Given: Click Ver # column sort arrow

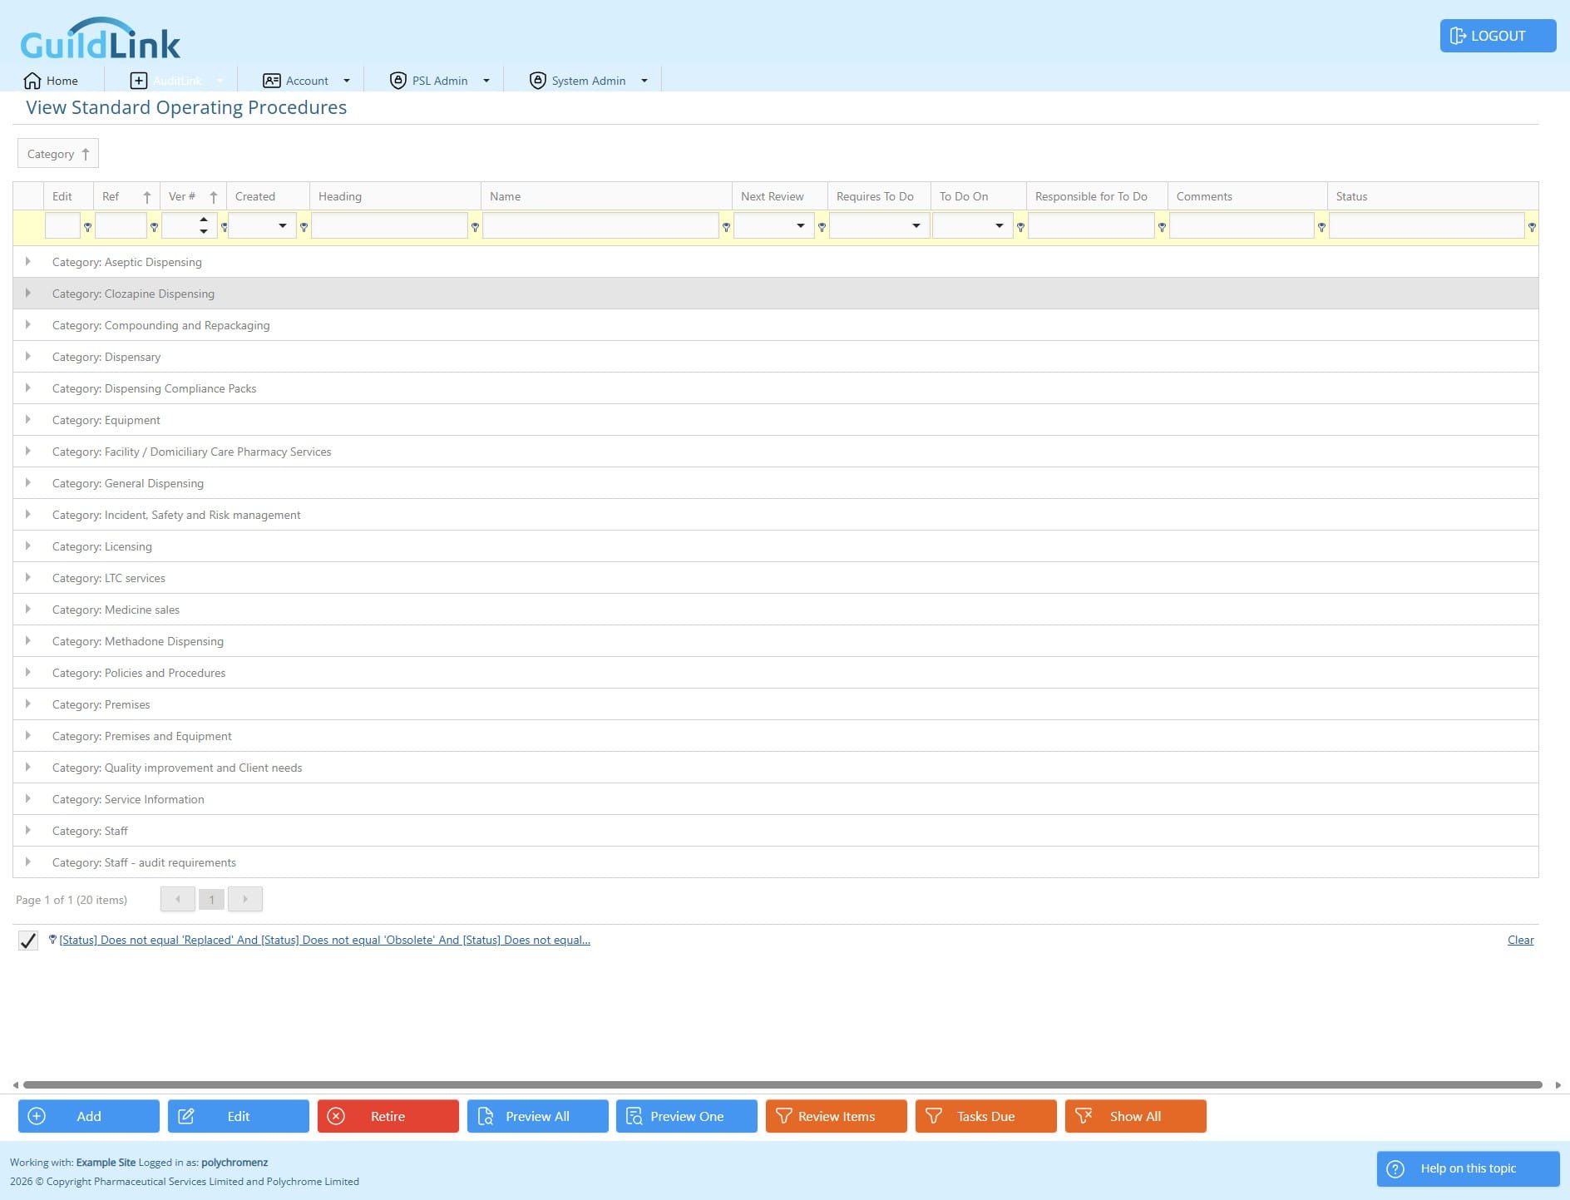Looking at the screenshot, I should pyautogui.click(x=214, y=197).
